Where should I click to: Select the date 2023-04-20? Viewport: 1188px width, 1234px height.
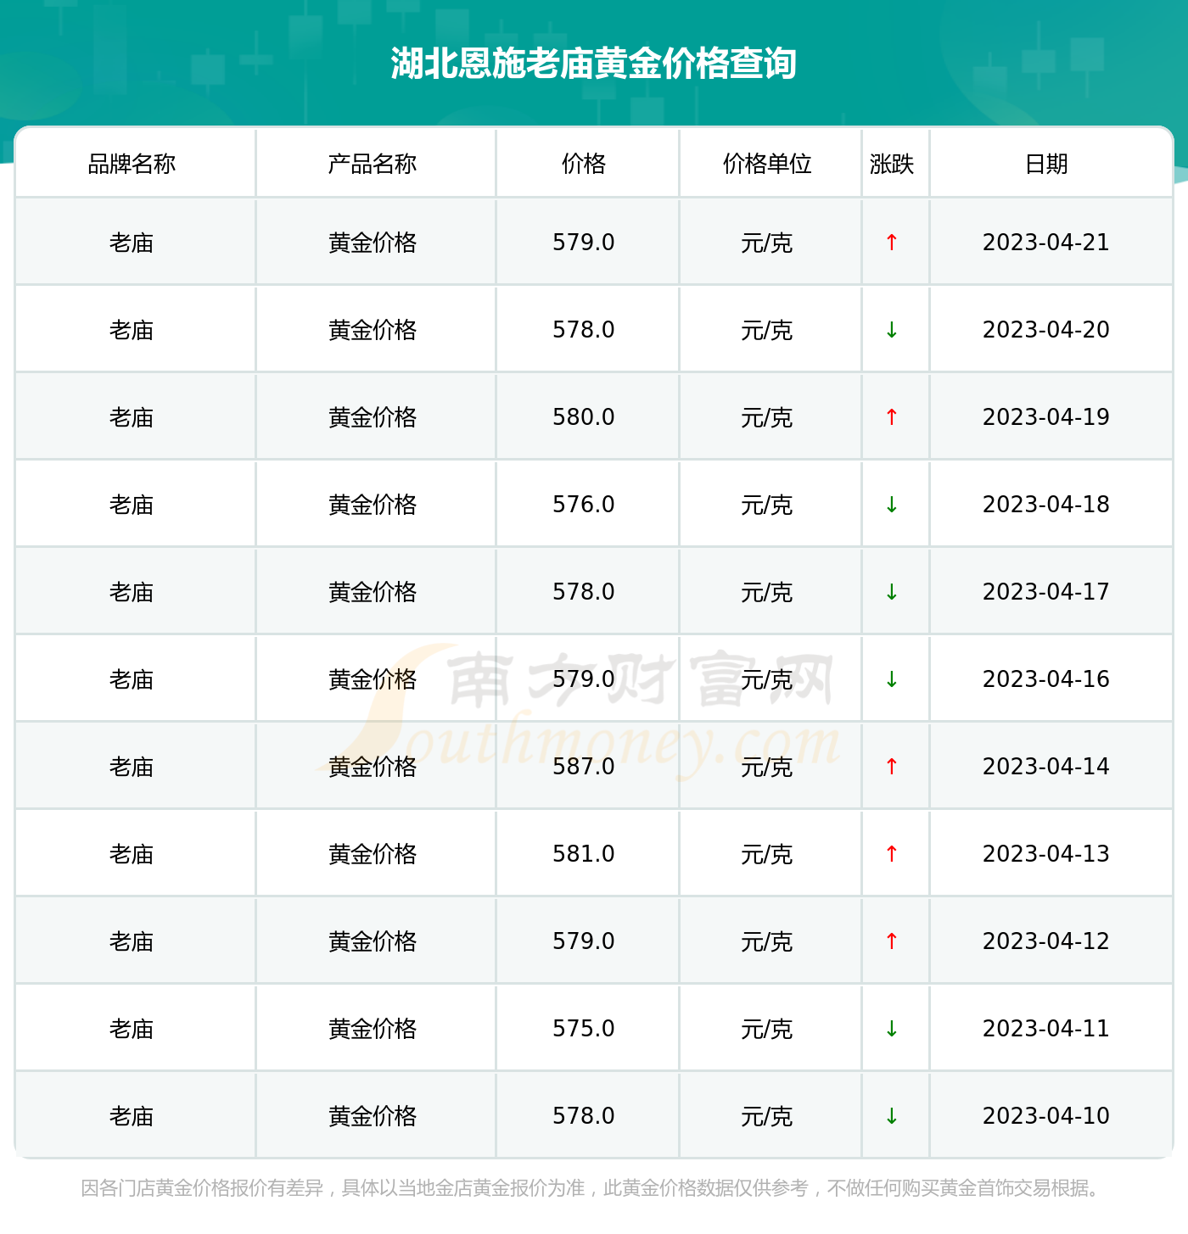coord(1046,330)
